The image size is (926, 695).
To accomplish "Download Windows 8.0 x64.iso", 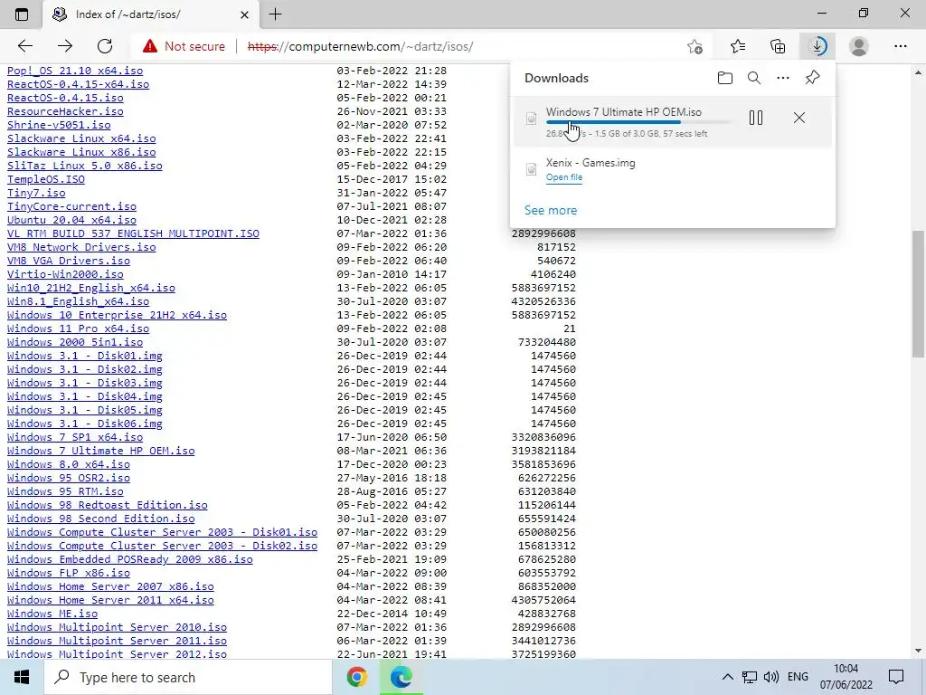I will (69, 464).
